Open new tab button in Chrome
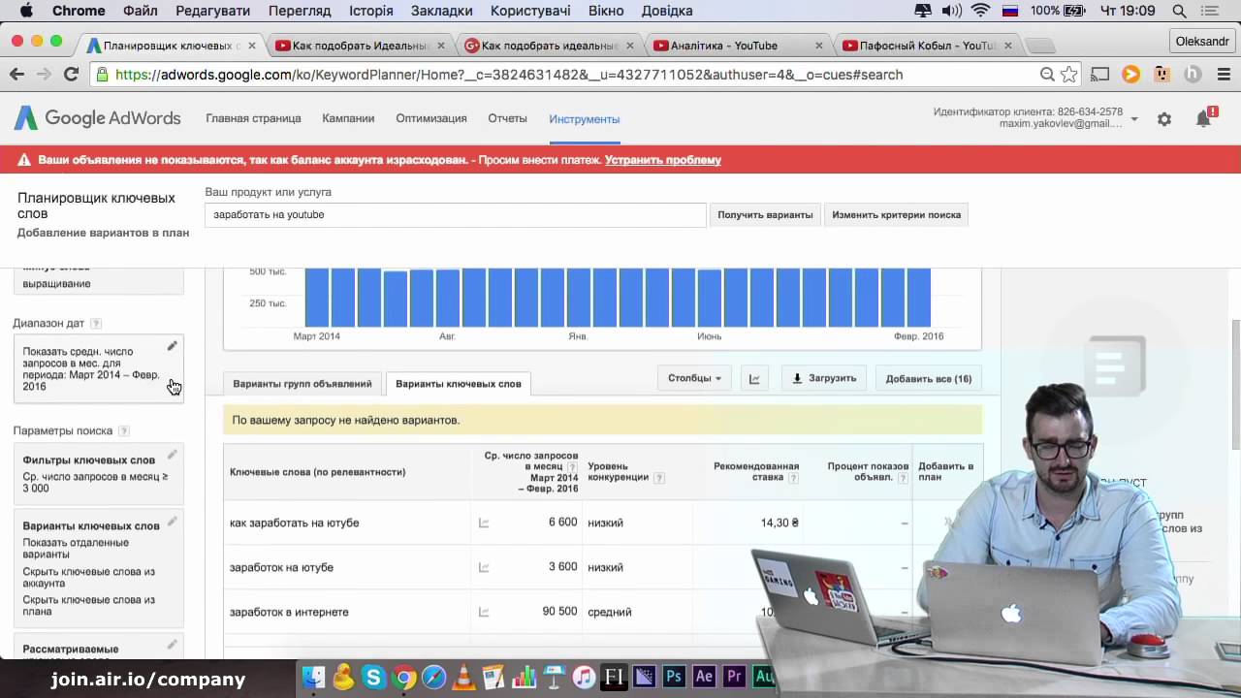Viewport: 1241px width, 698px height. click(x=1039, y=46)
